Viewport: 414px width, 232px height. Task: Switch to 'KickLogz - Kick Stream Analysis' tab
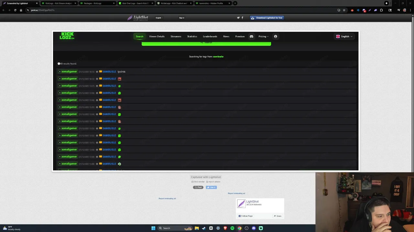[59, 3]
